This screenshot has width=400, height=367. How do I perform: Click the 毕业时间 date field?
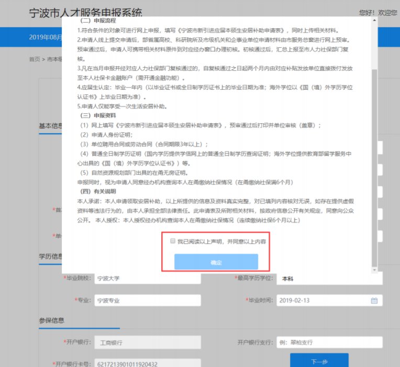pos(330,300)
